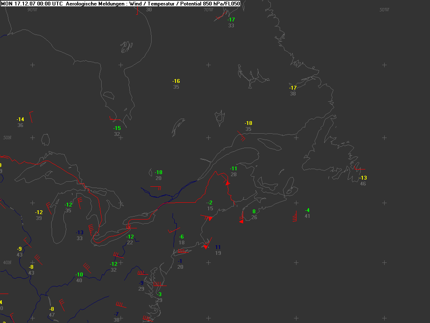Viewport: 430px width, 323px height.
Task: Select the wind barb above the -13 / 46 station
Action: click(x=357, y=169)
